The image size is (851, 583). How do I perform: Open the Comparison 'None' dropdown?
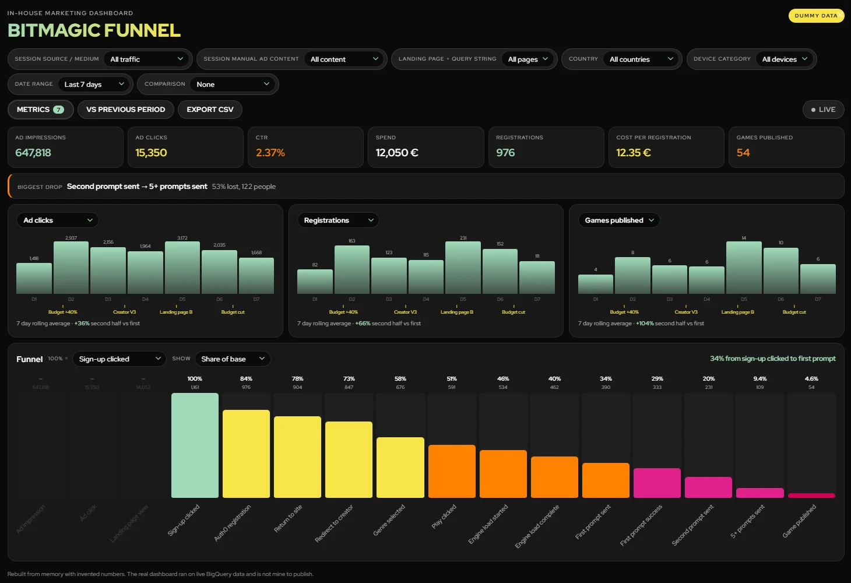[x=233, y=84]
